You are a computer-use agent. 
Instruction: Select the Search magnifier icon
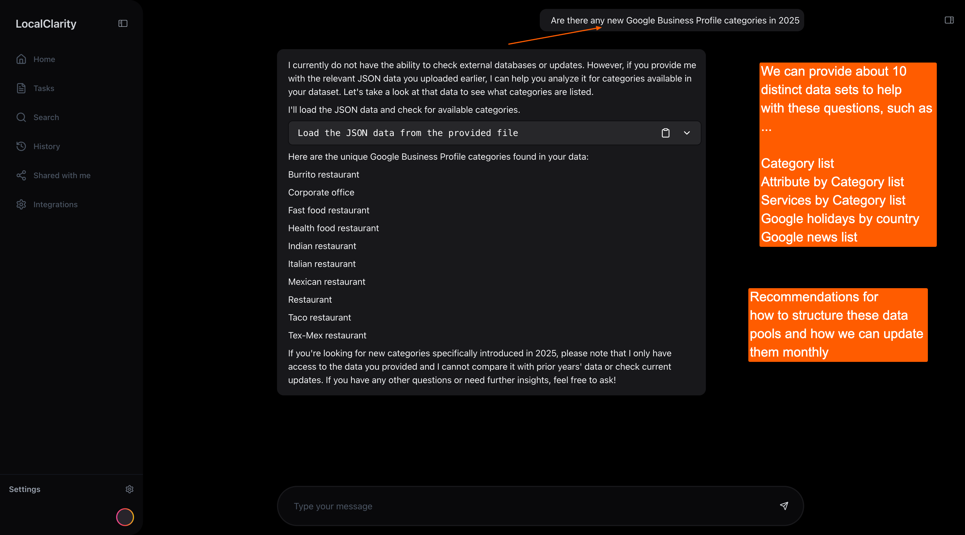21,117
